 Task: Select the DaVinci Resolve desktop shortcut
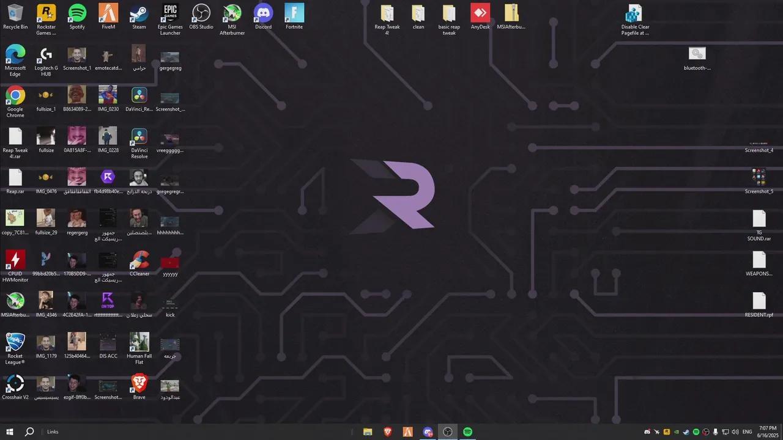point(139,143)
